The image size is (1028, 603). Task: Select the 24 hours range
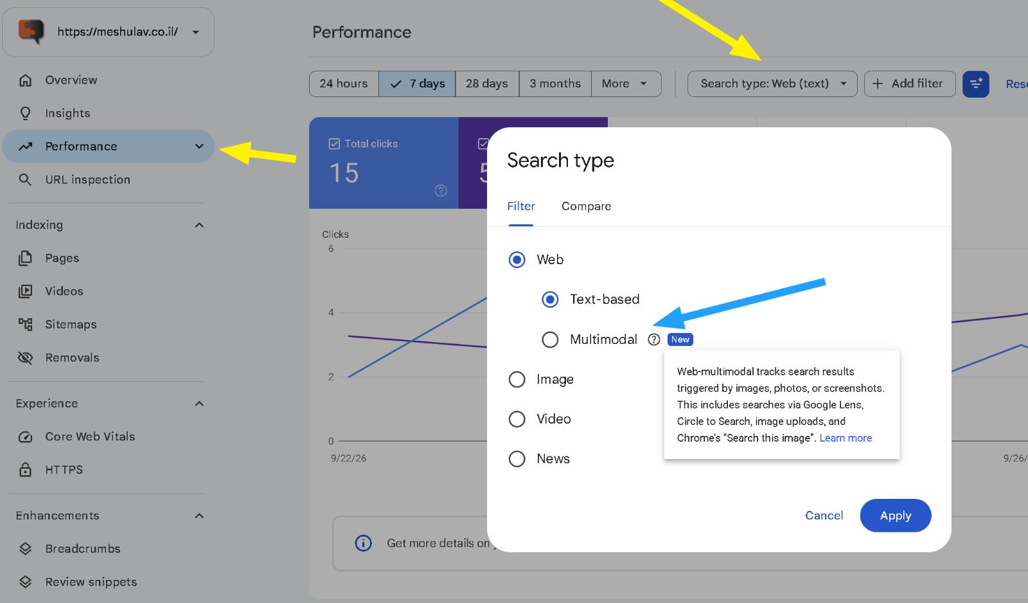coord(344,84)
